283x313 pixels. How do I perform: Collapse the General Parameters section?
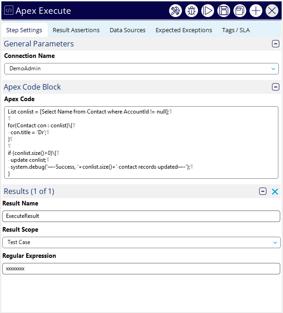click(x=276, y=44)
